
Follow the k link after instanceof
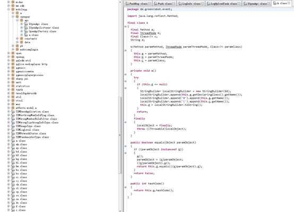coord(179,149)
